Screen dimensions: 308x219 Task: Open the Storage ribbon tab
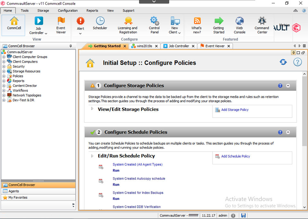coord(43,11)
